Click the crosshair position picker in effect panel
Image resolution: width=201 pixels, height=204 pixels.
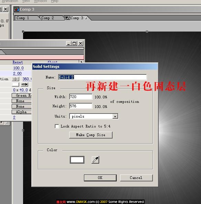pyautogui.click(x=15, y=79)
